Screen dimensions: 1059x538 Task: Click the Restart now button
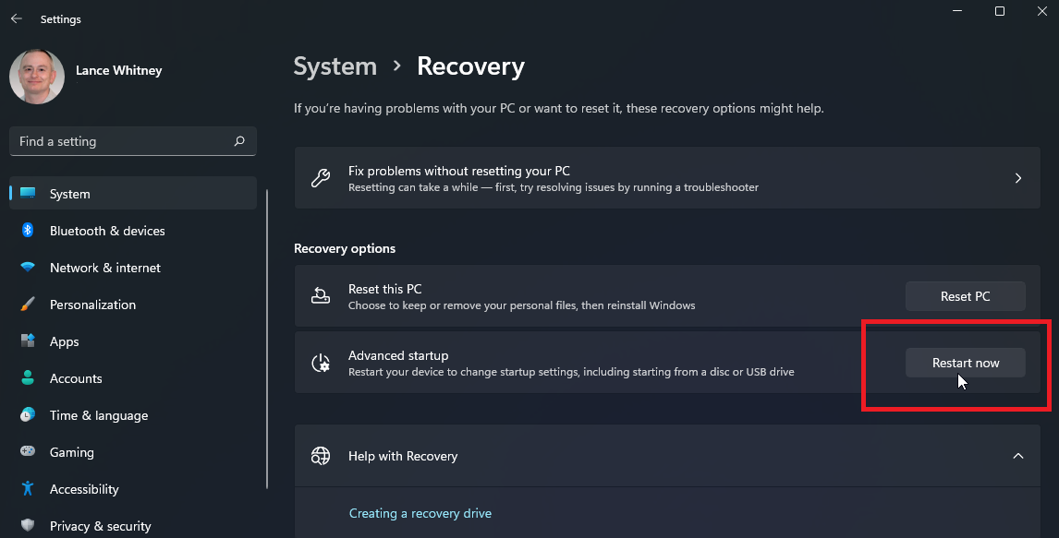(965, 363)
